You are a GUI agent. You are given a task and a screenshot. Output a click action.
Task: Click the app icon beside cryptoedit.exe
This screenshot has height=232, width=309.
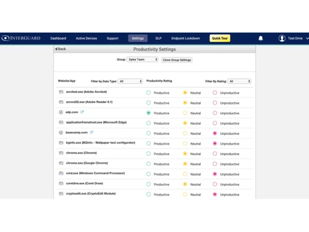(x=61, y=194)
